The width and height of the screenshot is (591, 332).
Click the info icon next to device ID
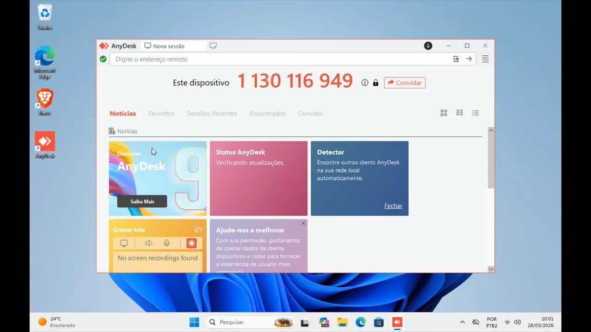click(x=365, y=83)
